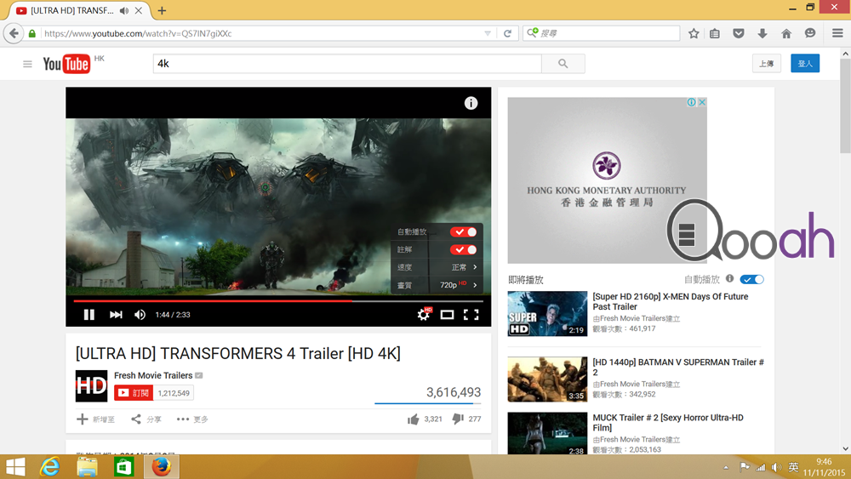Save page to Pocket icon
This screenshot has width=851, height=479.
point(739,33)
